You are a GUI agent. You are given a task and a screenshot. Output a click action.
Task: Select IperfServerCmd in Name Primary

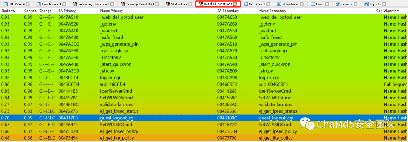[116, 91]
